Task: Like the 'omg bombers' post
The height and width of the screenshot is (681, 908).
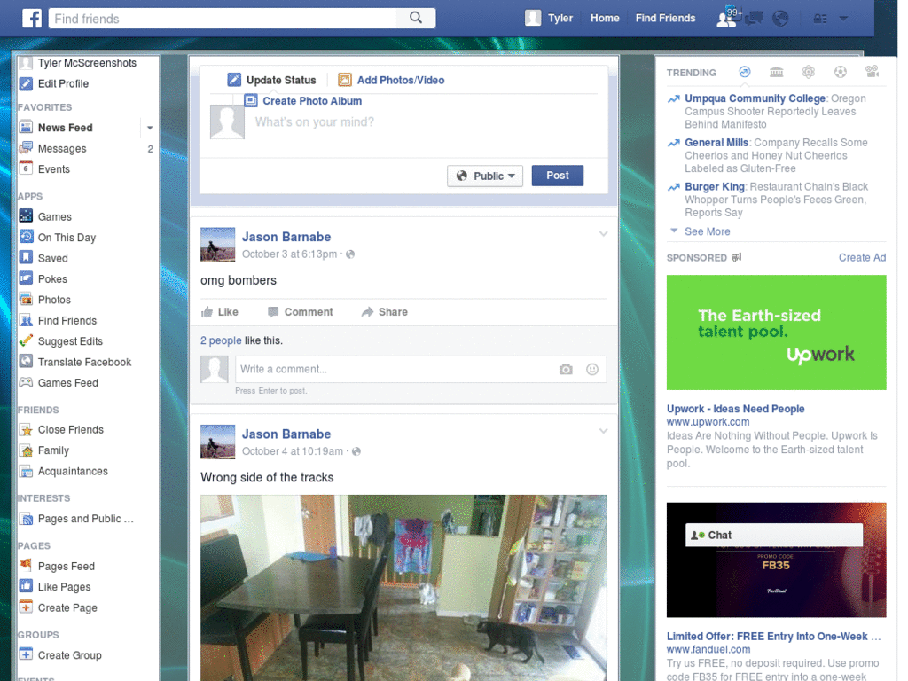Action: (220, 312)
